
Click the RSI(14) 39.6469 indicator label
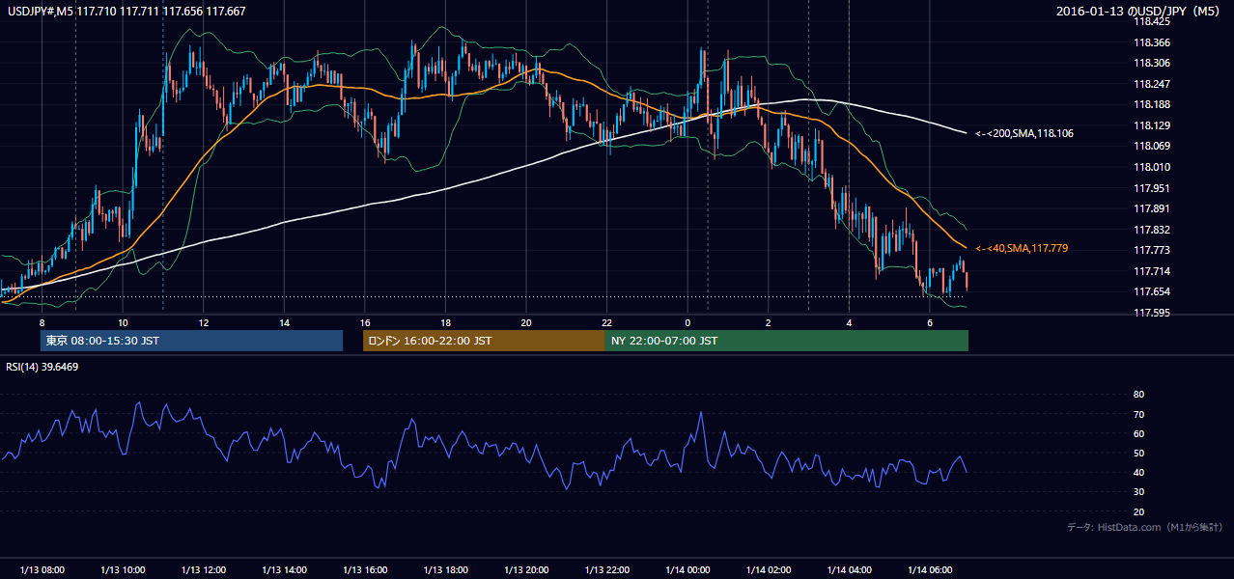pyautogui.click(x=42, y=367)
